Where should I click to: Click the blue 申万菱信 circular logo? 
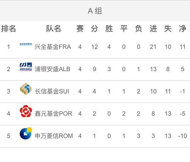click(26, 133)
